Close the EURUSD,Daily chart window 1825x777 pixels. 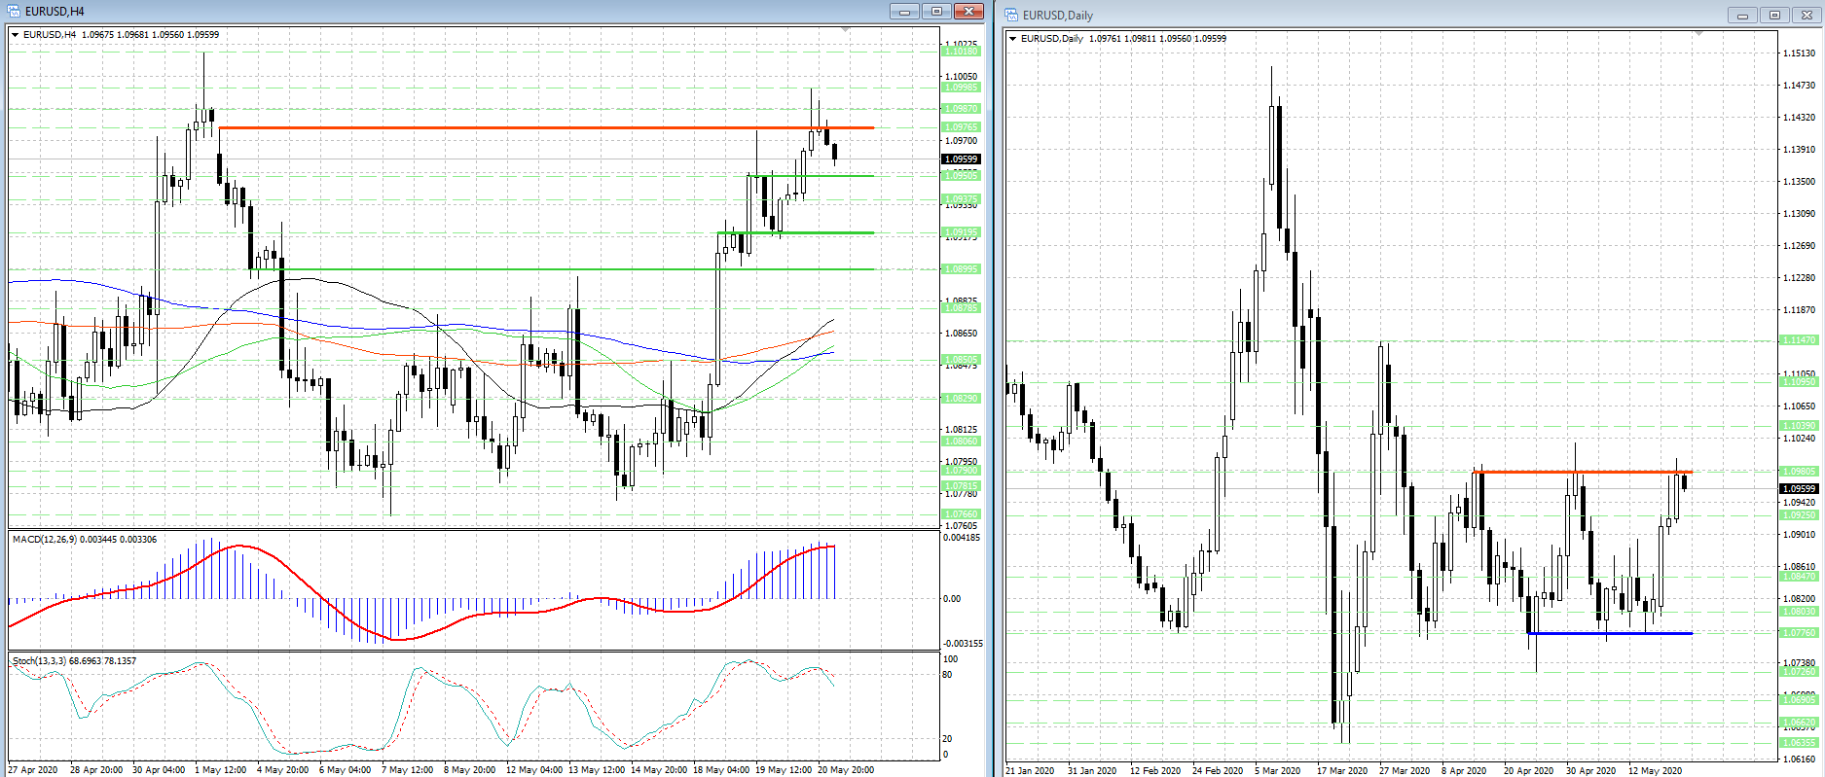[x=1807, y=16]
